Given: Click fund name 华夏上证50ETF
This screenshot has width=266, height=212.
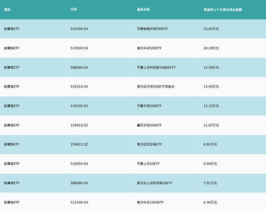Looking at the screenshot, I should [x=148, y=164].
